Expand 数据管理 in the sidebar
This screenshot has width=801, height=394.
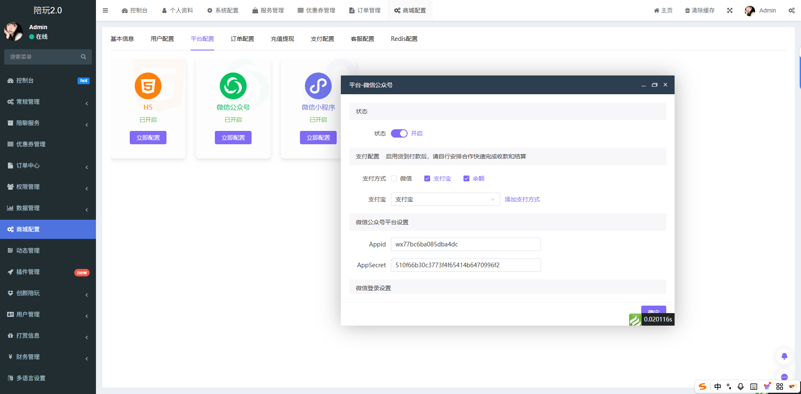(x=48, y=208)
